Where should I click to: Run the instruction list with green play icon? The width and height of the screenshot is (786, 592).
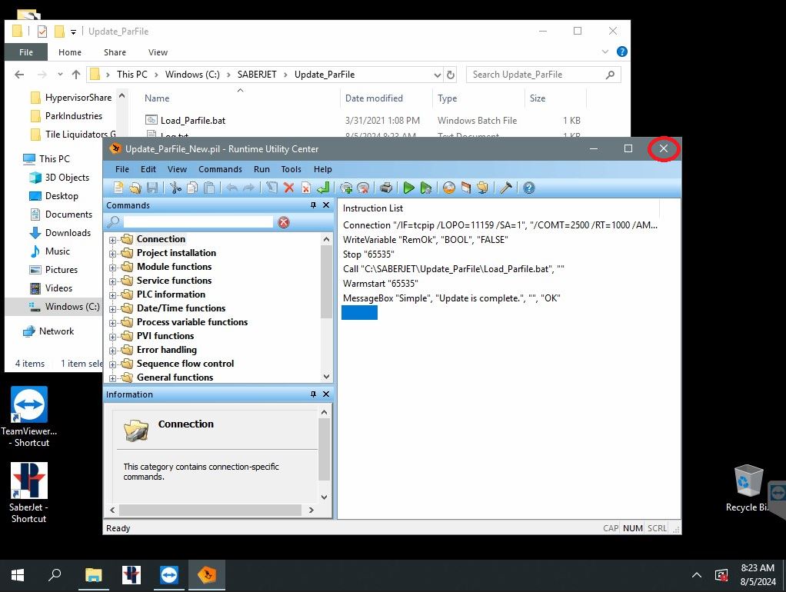click(408, 188)
